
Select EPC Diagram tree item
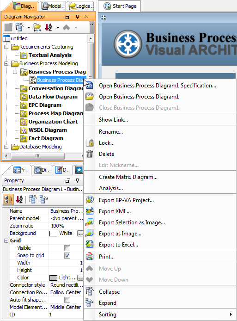point(45,105)
